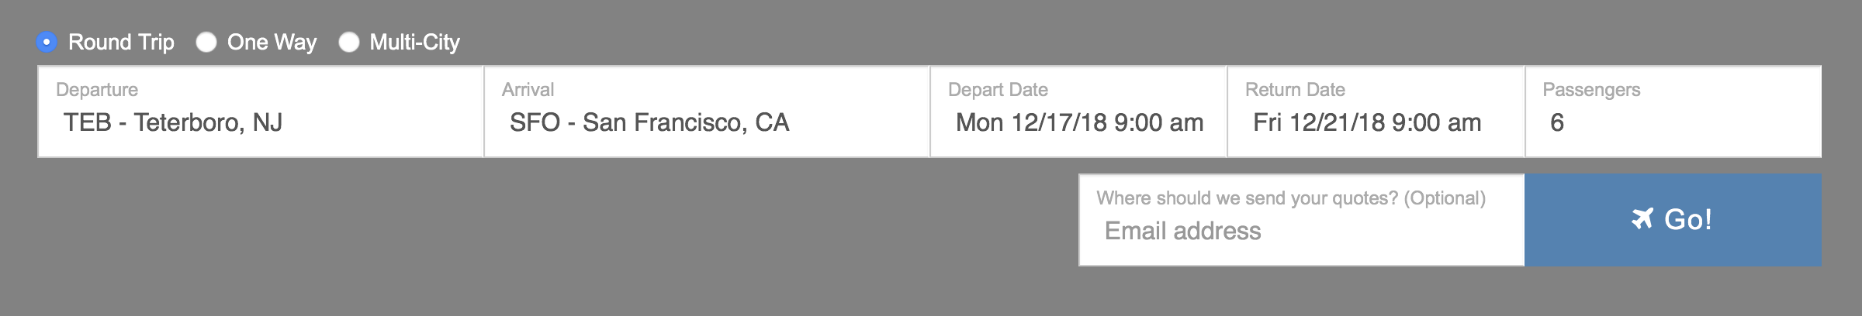The width and height of the screenshot is (1862, 316).
Task: Click the Round Trip label text
Action: pos(121,42)
